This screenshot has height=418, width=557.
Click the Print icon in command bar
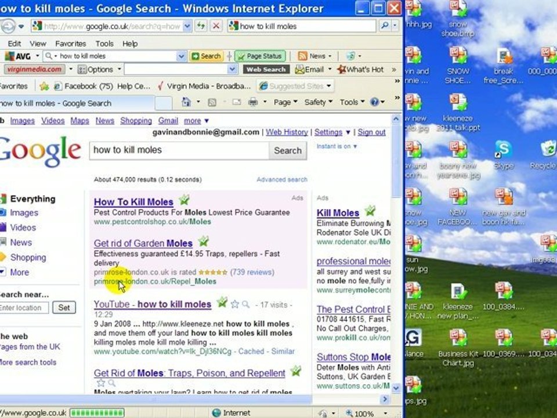click(x=253, y=102)
